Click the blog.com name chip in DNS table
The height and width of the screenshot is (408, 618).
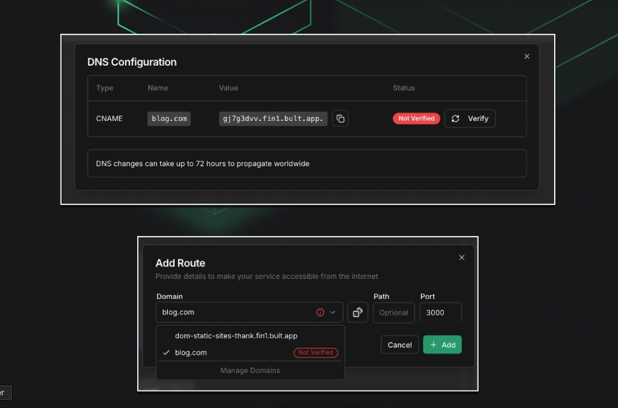click(169, 119)
